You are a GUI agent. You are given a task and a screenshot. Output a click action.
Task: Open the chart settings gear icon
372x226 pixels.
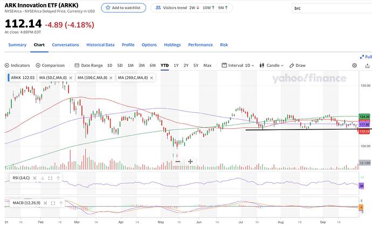point(354,65)
